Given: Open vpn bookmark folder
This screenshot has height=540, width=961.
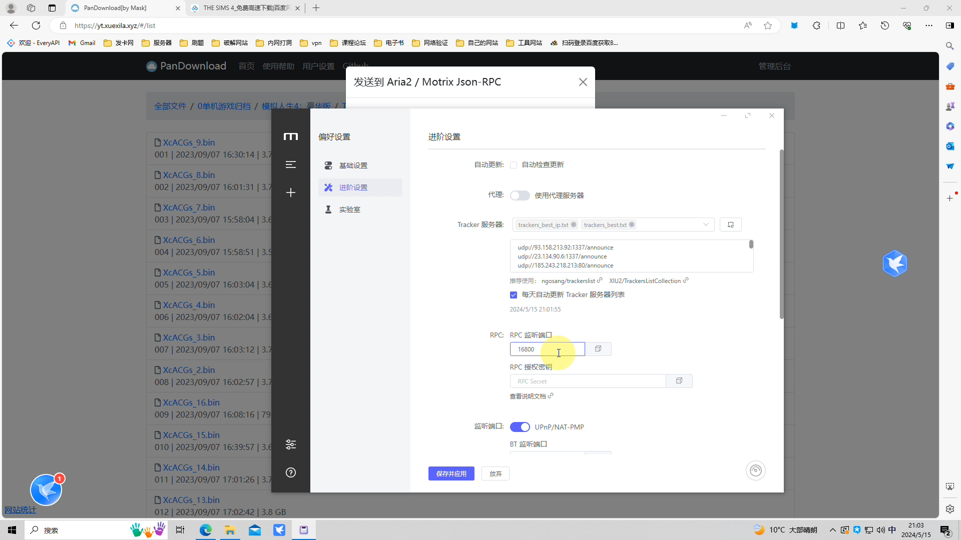Looking at the screenshot, I should coord(311,43).
